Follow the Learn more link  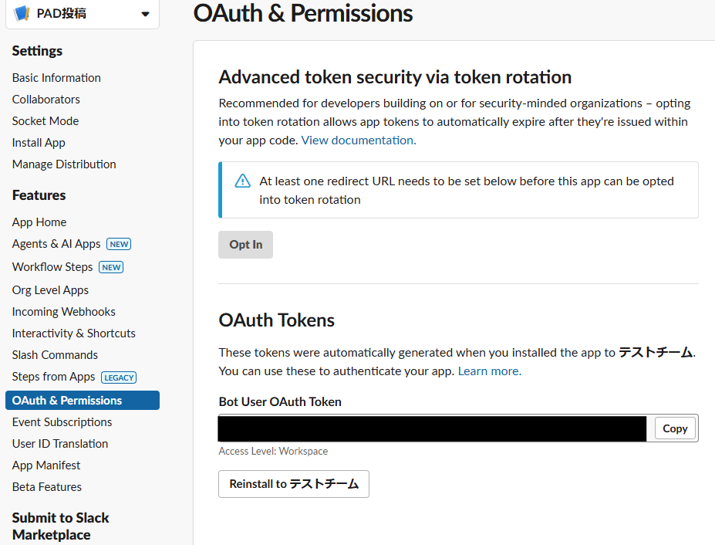490,371
